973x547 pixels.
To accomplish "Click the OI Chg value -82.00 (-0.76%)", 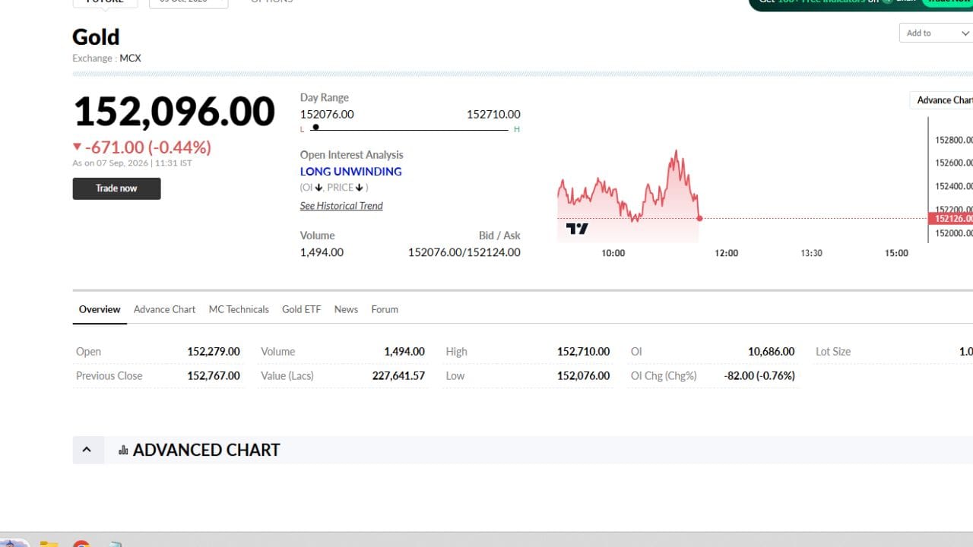I will point(759,376).
